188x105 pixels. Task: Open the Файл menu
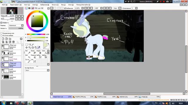(5, 5)
